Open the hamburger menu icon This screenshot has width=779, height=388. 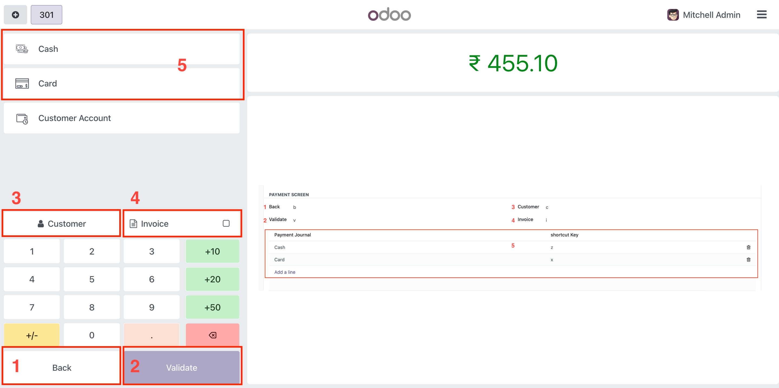[x=761, y=15]
